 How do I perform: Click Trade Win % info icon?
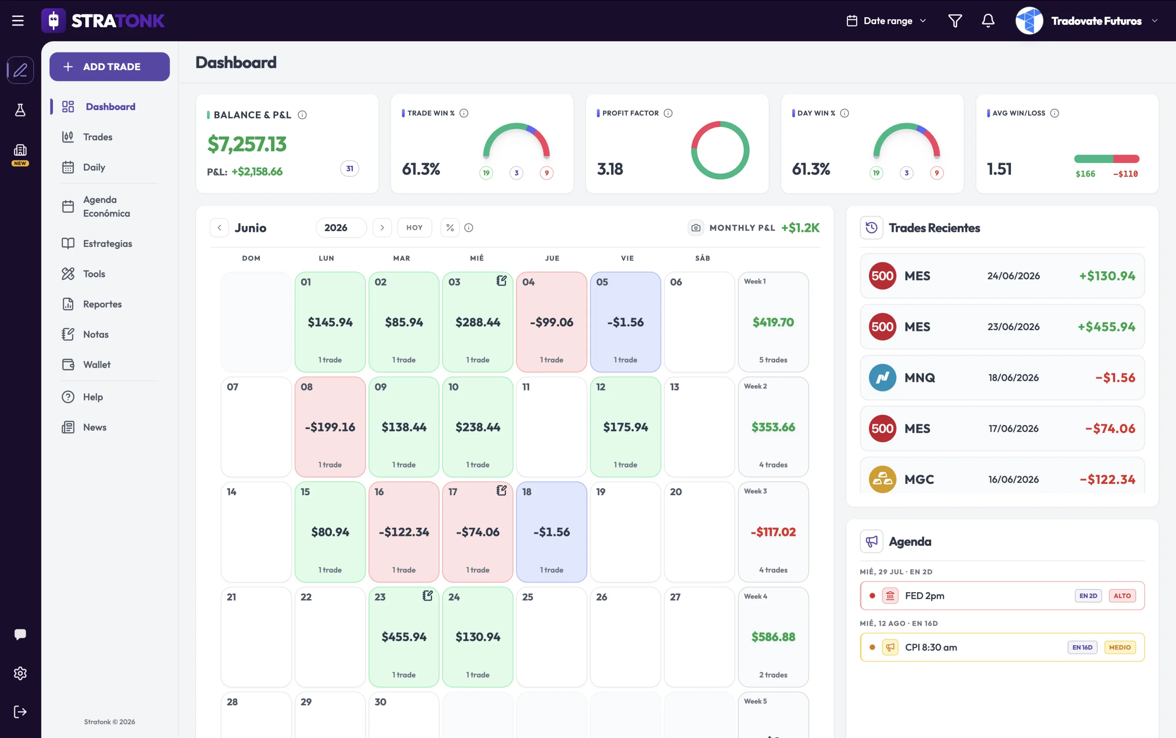[464, 113]
